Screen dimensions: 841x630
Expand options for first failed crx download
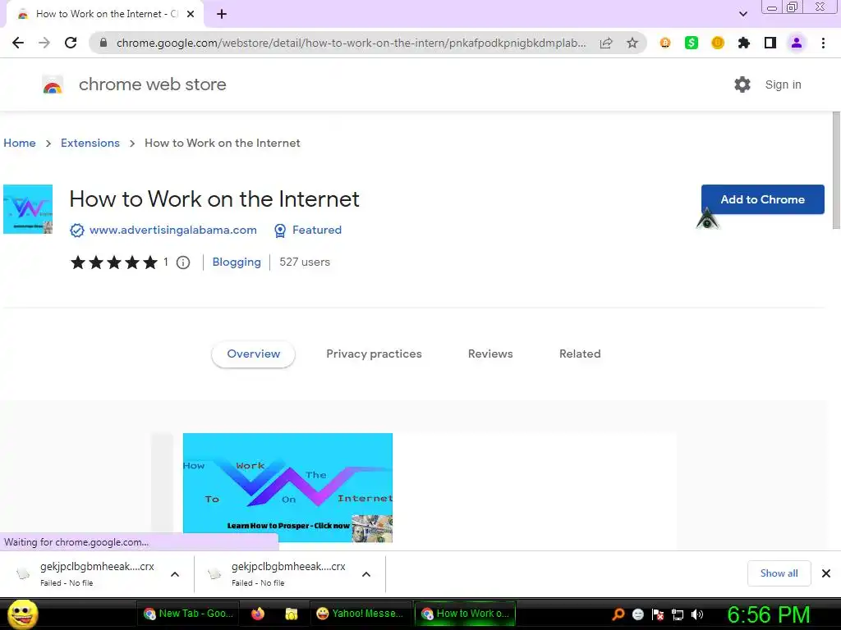point(175,574)
